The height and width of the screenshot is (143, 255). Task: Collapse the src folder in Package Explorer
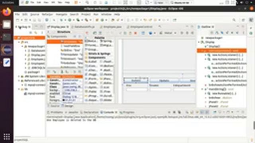click(19, 42)
